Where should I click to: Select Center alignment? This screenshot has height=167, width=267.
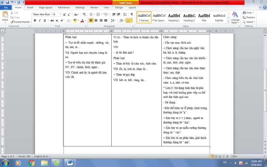coord(96,20)
